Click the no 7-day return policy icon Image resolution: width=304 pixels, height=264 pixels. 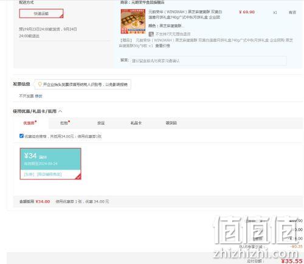(151, 34)
